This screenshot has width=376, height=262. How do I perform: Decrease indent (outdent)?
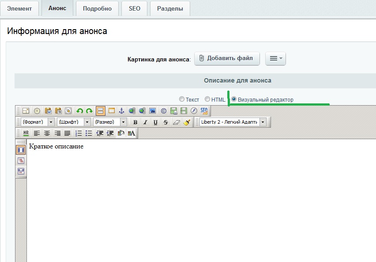100,133
